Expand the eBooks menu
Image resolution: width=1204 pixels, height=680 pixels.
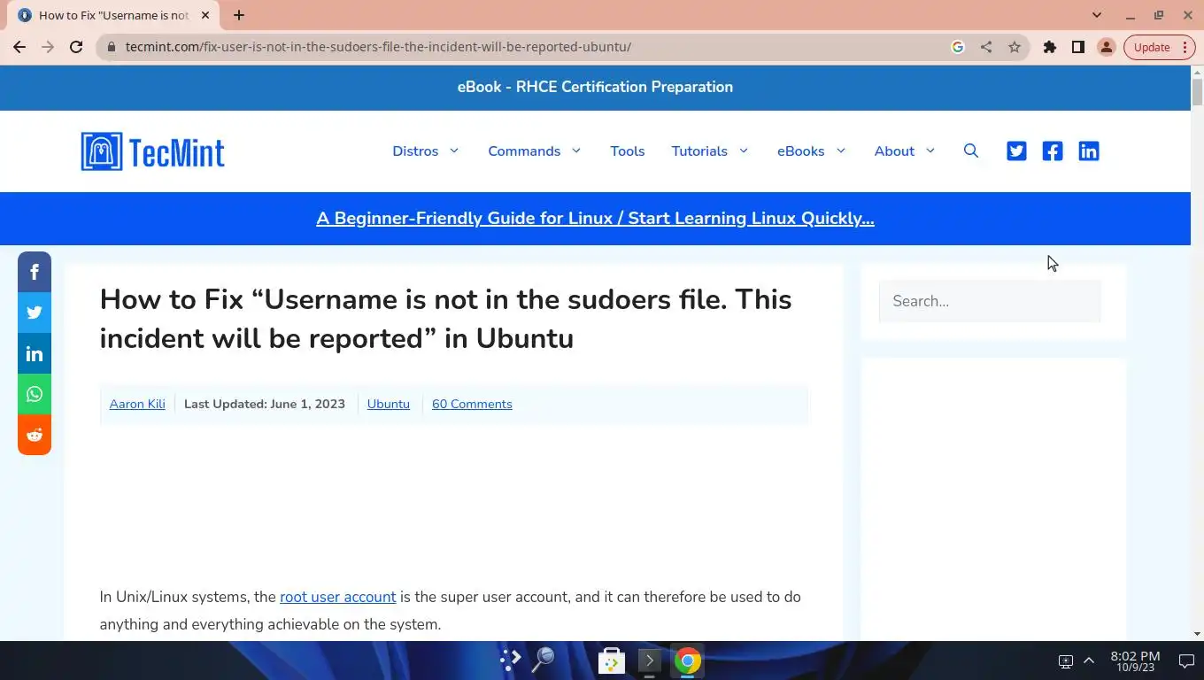coord(812,151)
